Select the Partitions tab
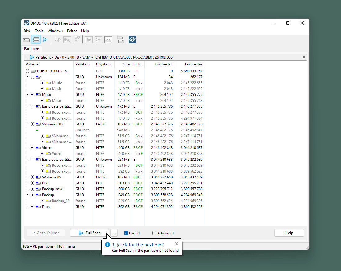The image size is (341, 271). (x=32, y=49)
